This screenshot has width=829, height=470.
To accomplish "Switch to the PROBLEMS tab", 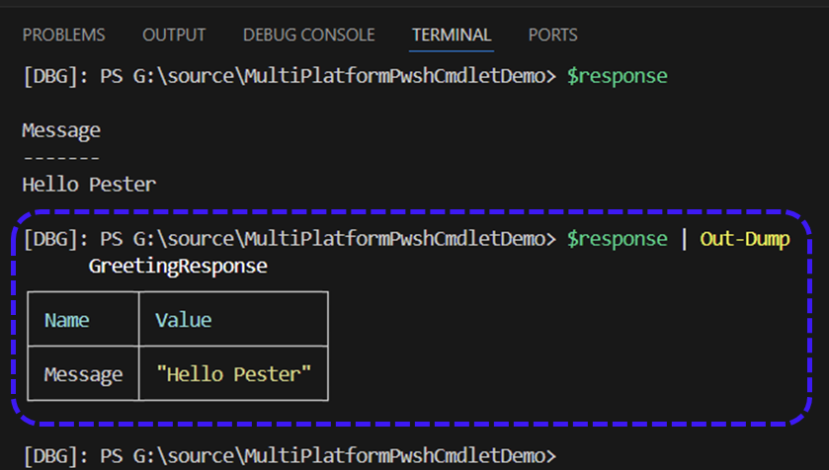I will point(63,35).
